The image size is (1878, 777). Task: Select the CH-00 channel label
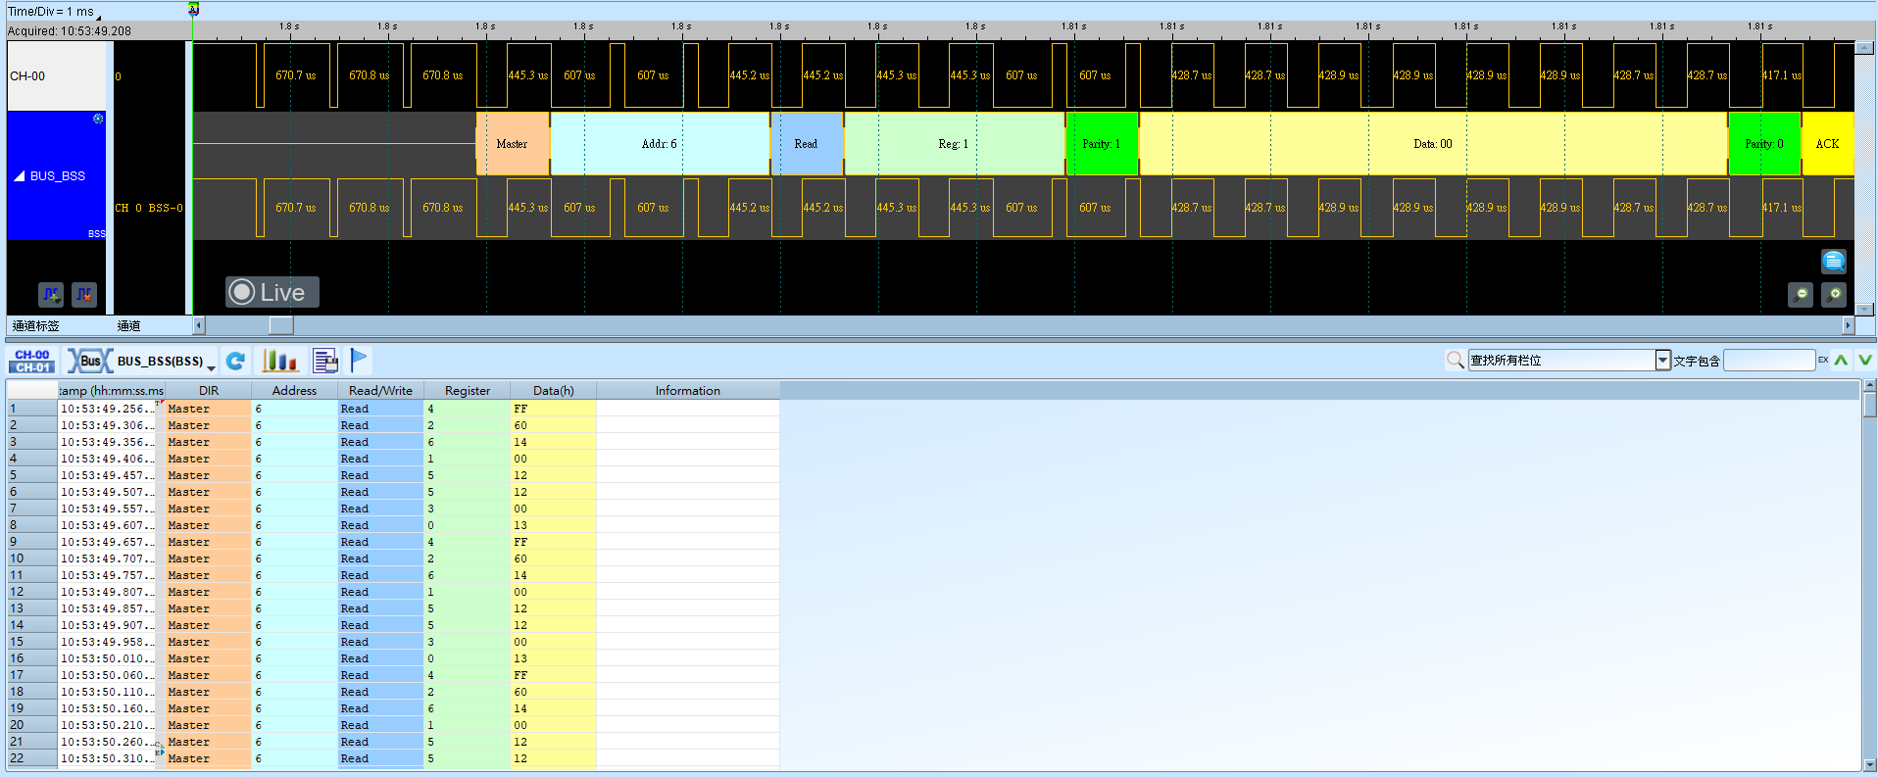point(56,76)
